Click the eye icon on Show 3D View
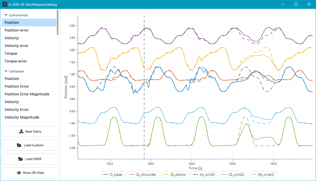316x181 pixels. coord(19,173)
